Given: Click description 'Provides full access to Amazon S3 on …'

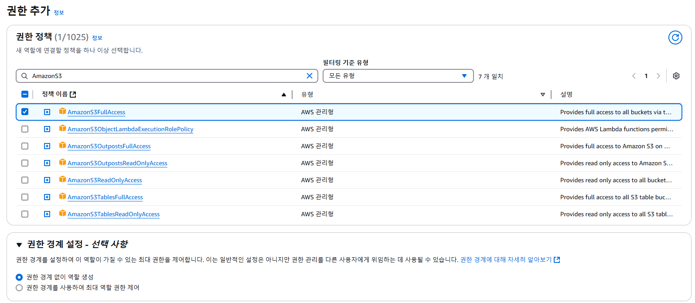Looking at the screenshot, I should tap(615, 146).
